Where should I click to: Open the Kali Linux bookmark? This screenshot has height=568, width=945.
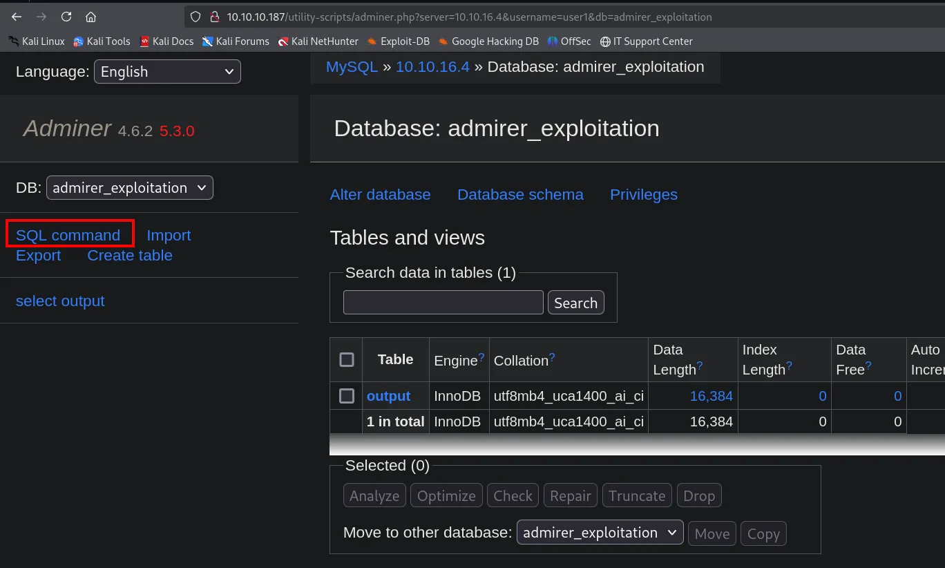click(x=37, y=41)
